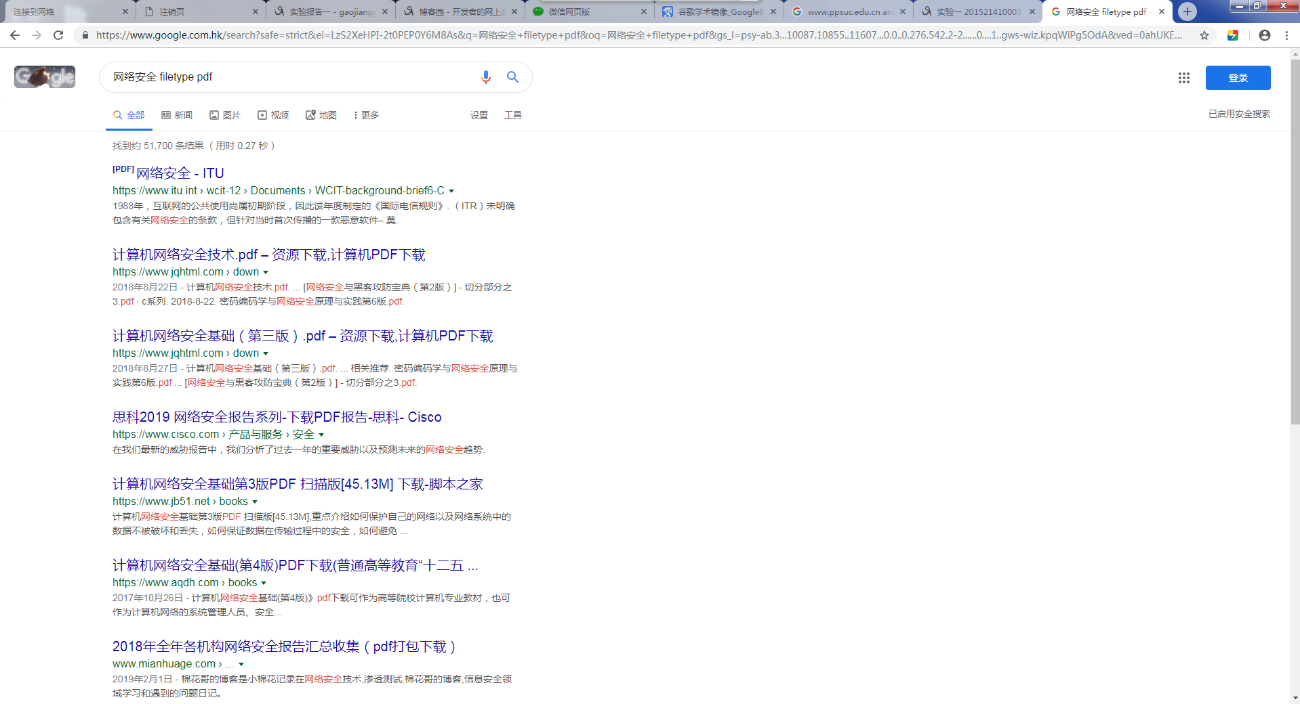Open the Chrome profile avatar icon
The width and height of the screenshot is (1300, 704).
coord(1265,35)
